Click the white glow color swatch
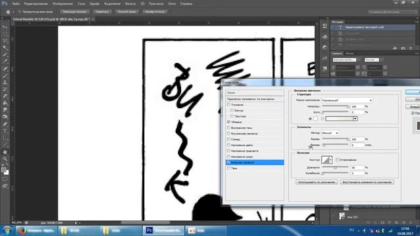Screen dimensions: 420x236 (316, 119)
